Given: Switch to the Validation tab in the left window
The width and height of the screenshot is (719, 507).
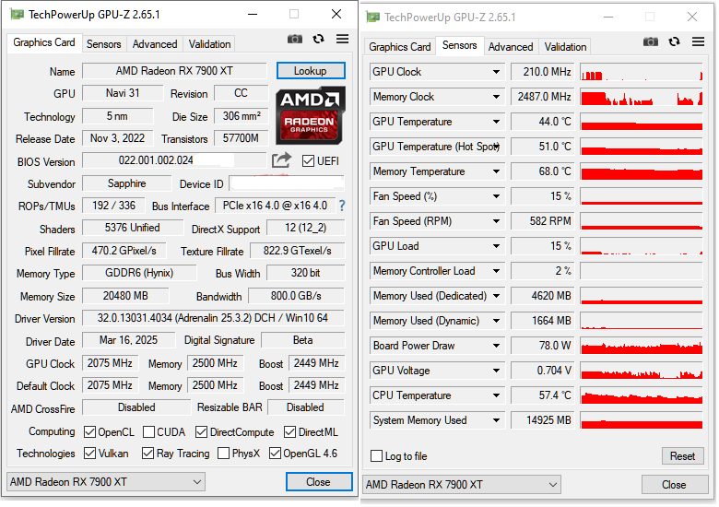Looking at the screenshot, I should point(209,44).
